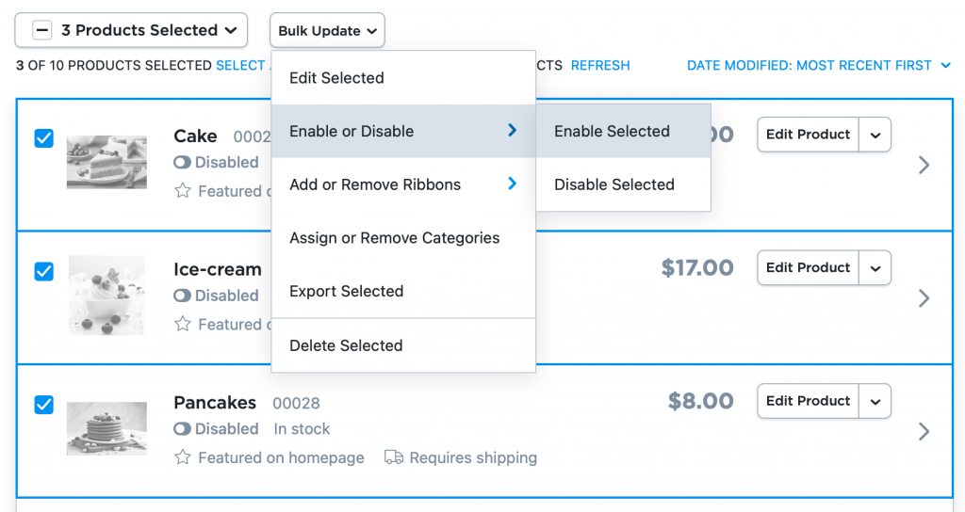
Task: Uncheck the Ice-cream product checkbox
Action: tap(43, 271)
